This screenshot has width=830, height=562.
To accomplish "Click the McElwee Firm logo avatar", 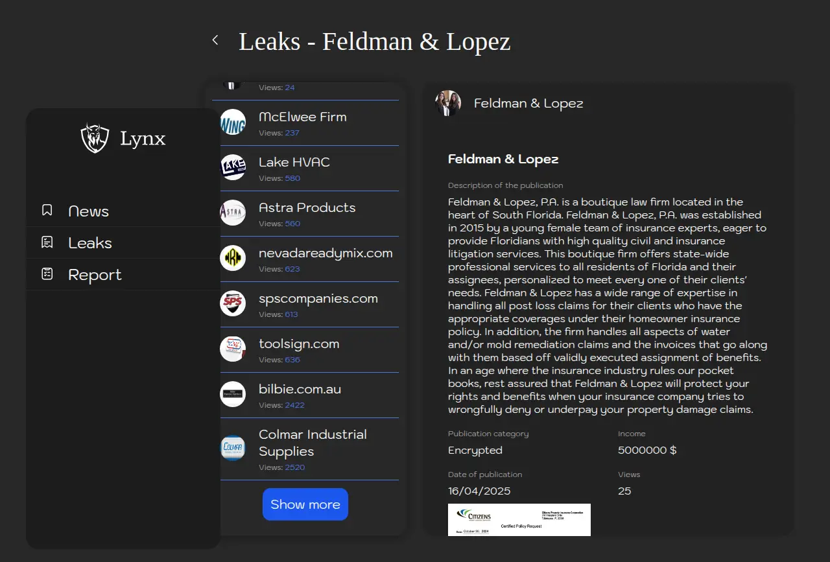I will 233,122.
